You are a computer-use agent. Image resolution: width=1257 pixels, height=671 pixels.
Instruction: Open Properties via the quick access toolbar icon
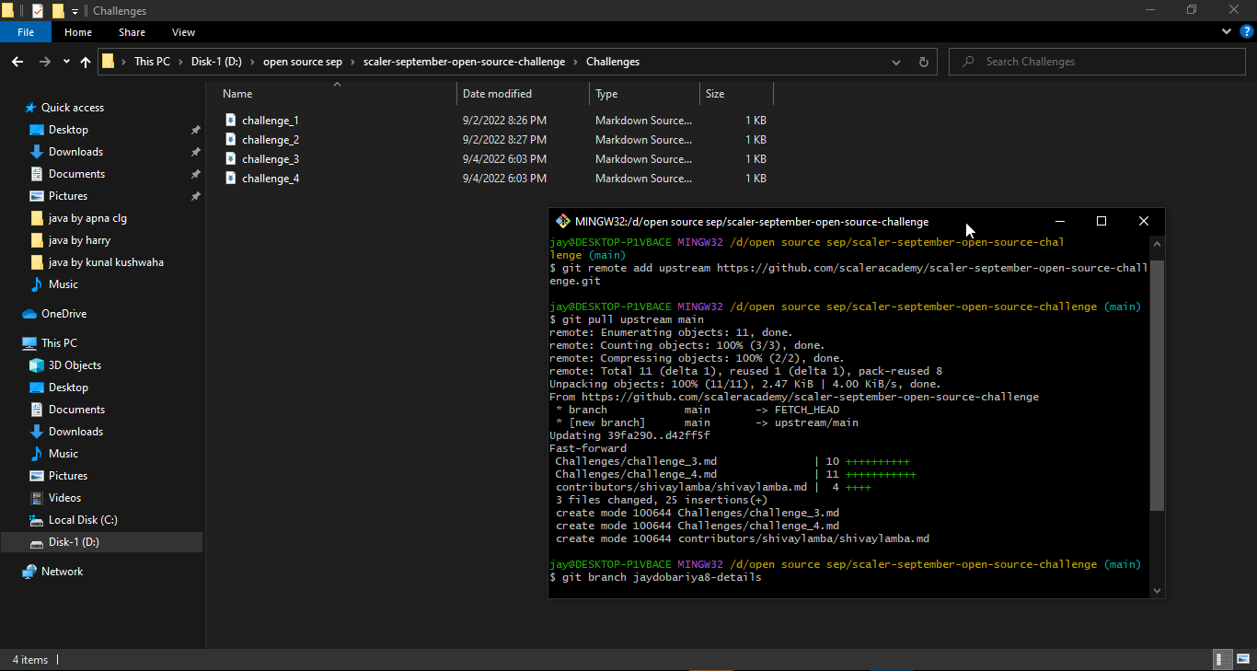point(38,10)
